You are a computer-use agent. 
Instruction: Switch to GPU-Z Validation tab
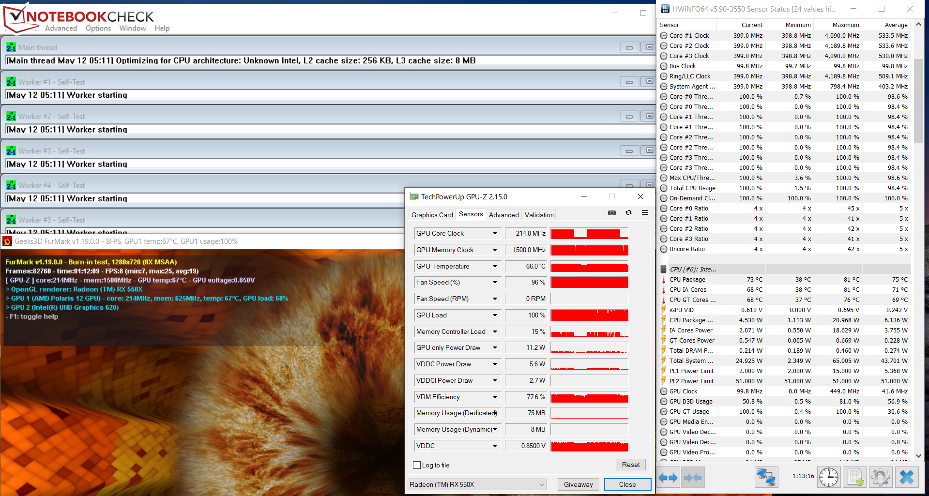[539, 215]
